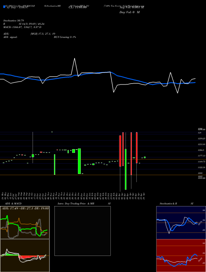Image resolution: width=206 pixels, height=272 pixels.
Task: Click the 'SI 14/3: 39.69 / 48.24' value
Action: (x=32, y=24)
